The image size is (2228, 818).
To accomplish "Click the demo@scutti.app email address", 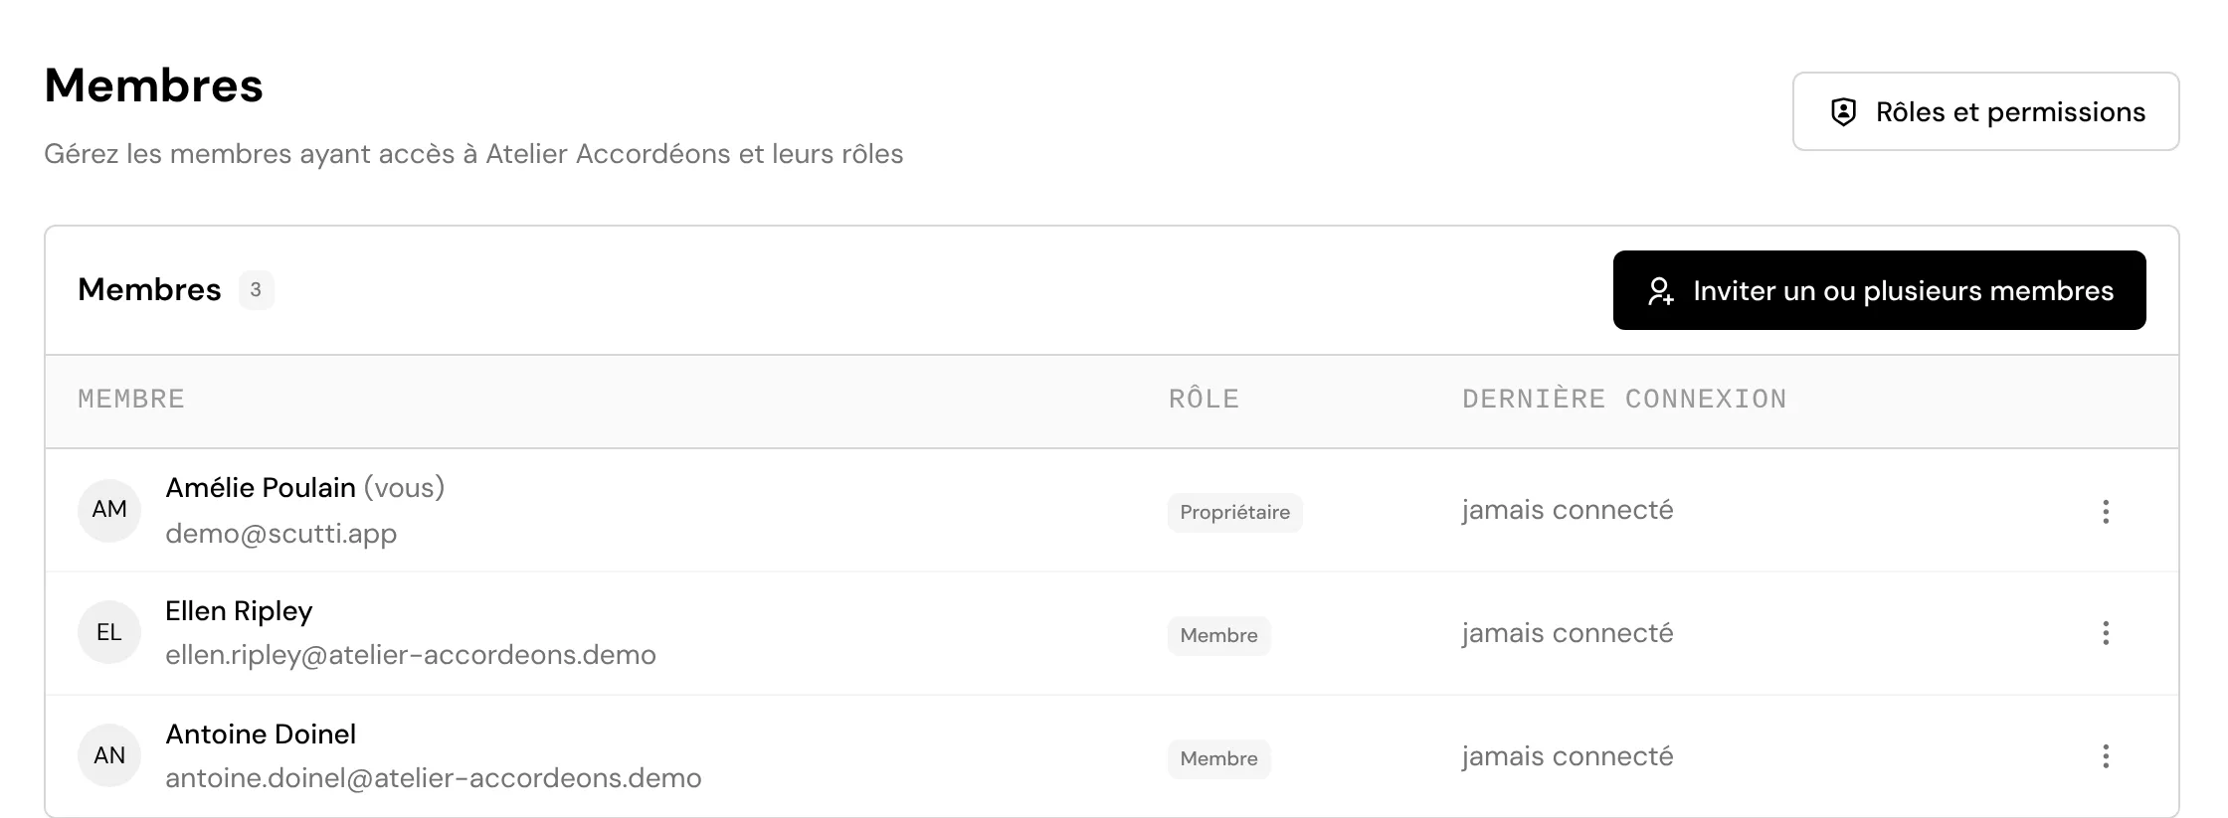I will pyautogui.click(x=280, y=534).
